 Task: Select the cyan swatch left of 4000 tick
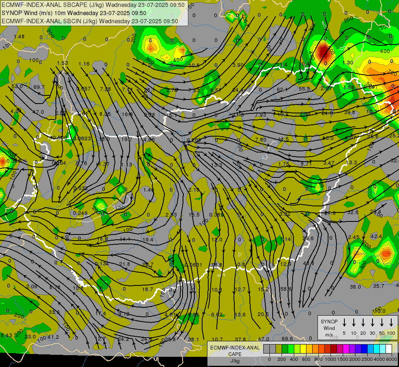tap(377, 349)
